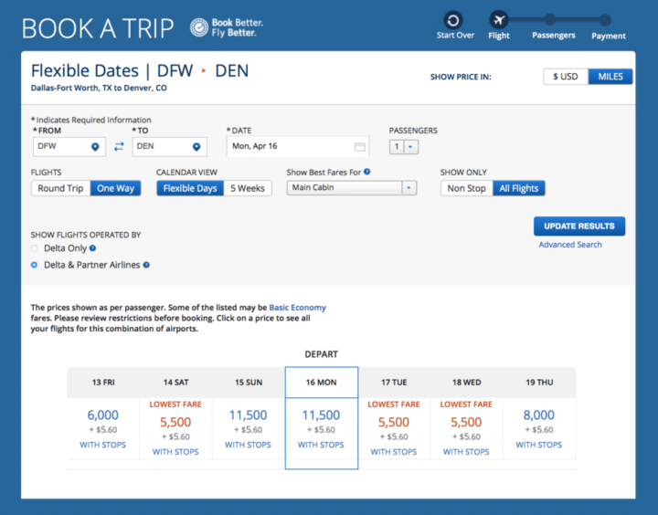
Task: Choose Round Trip flights option
Action: coord(60,188)
